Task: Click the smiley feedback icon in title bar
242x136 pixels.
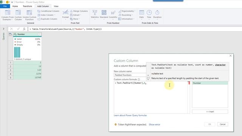Action: click(x=7, y=2)
